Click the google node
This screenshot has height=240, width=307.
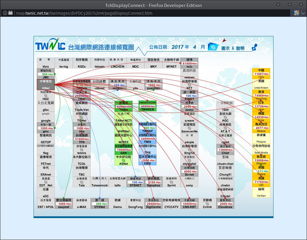[x=46, y=117]
